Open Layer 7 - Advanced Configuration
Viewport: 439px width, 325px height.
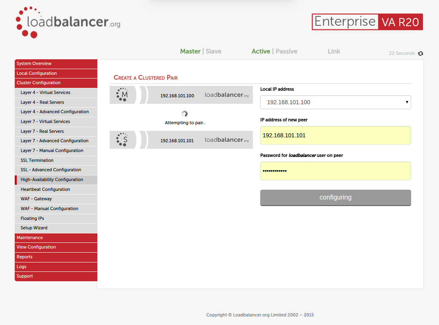click(56, 141)
